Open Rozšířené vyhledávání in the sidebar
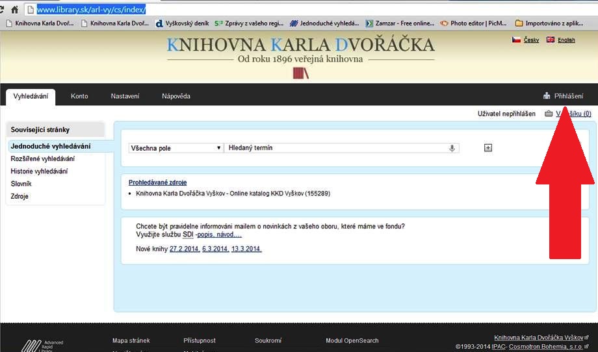This screenshot has height=352, width=598. pos(43,159)
